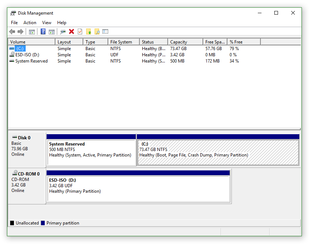
Task: Click the Back arrow in the toolbar
Action: pyautogui.click(x=12, y=32)
